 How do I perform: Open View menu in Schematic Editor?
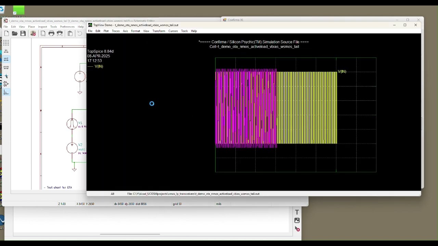[x=22, y=27]
